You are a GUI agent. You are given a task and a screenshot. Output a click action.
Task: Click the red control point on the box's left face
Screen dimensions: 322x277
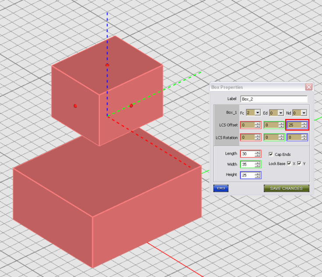click(75, 106)
